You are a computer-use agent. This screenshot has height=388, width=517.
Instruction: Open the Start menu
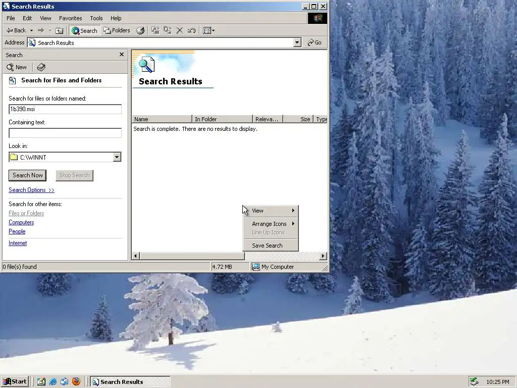point(15,382)
